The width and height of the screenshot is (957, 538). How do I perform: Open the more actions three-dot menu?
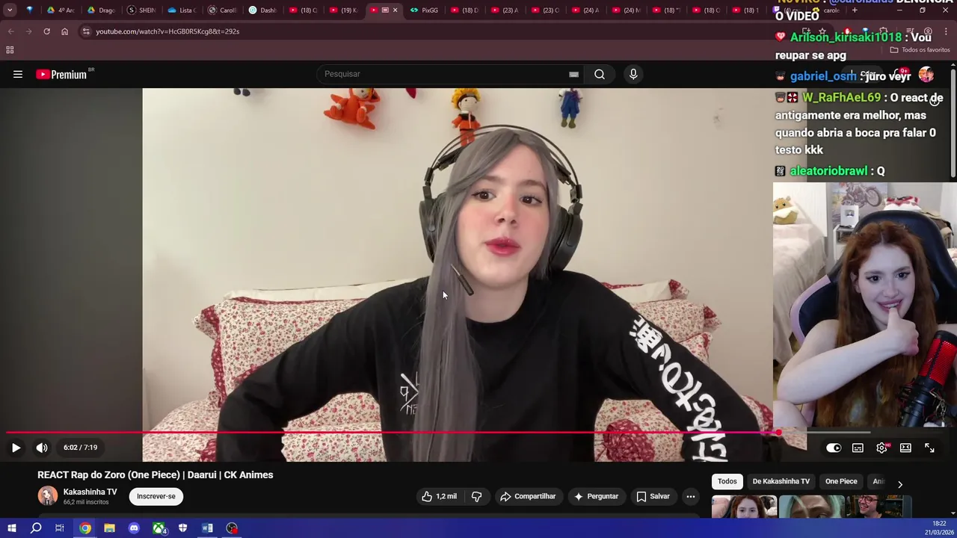click(x=691, y=496)
